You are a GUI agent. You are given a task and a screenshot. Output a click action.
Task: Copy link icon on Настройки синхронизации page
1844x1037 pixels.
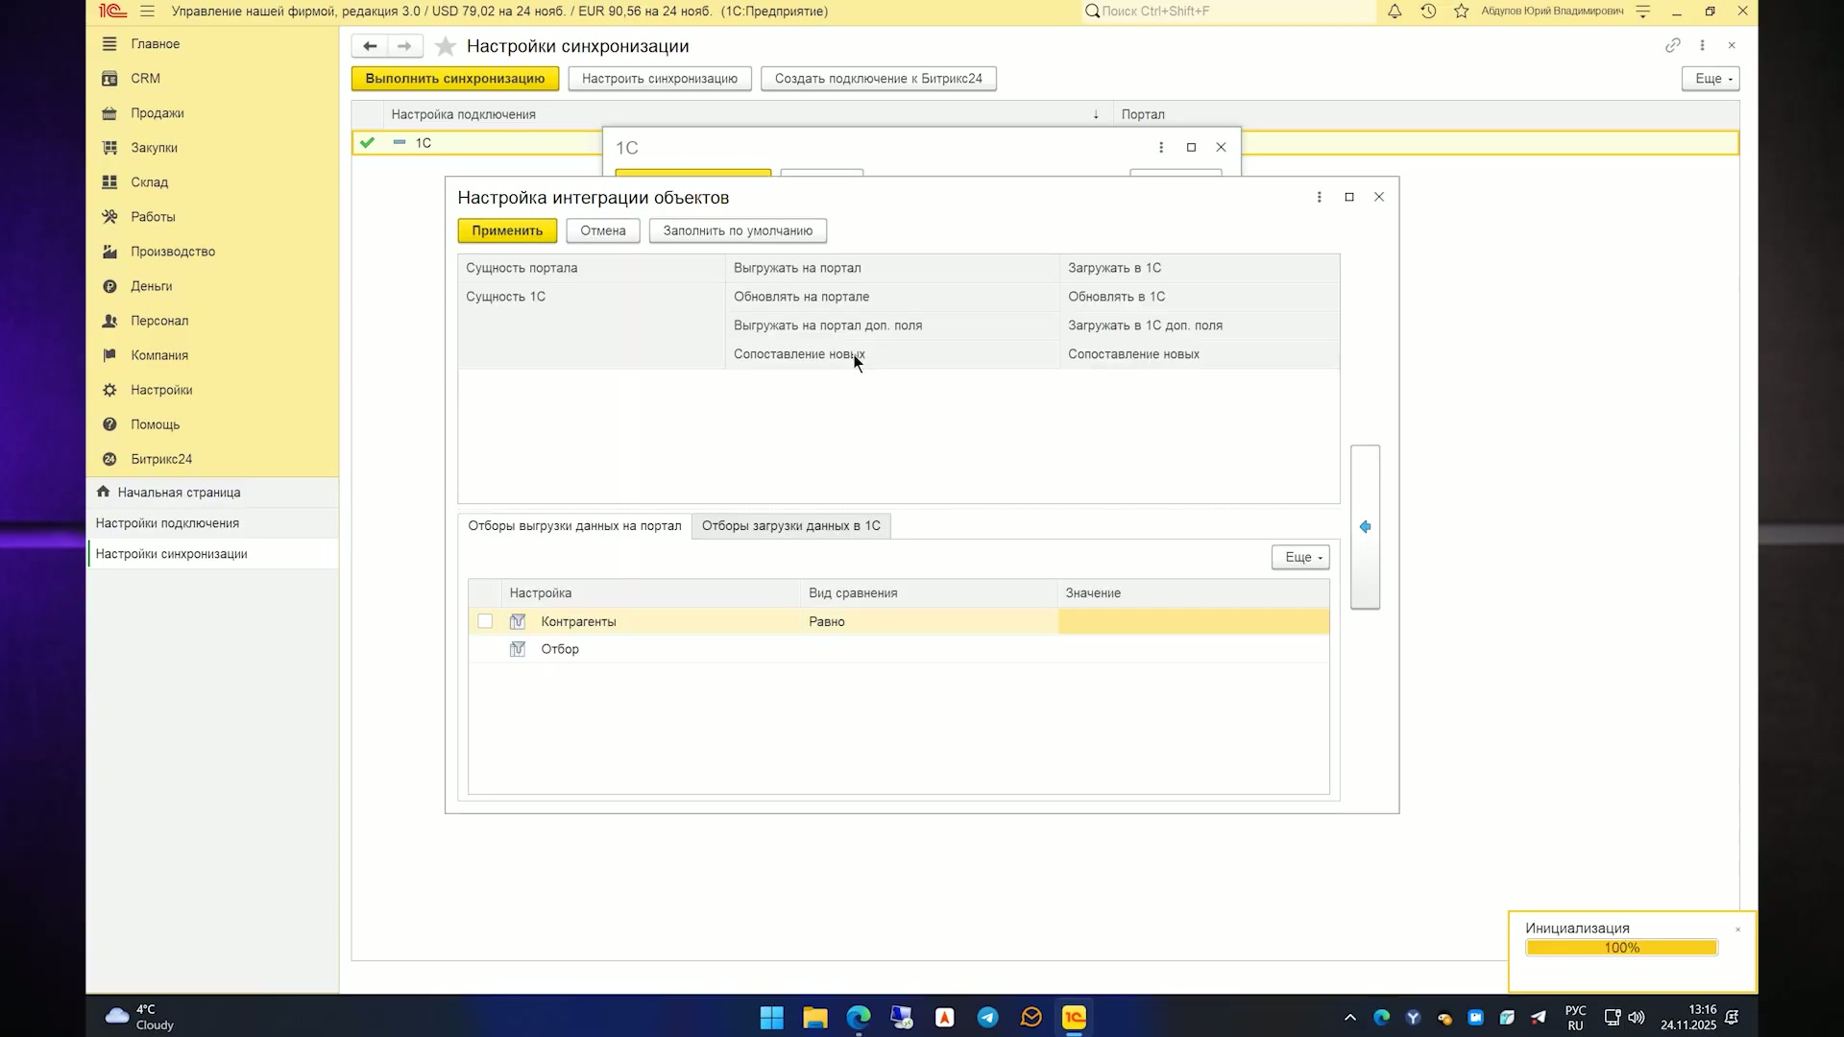click(1672, 45)
